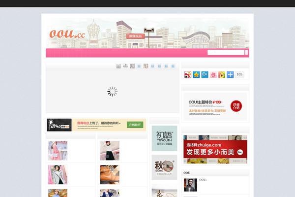Click the pink flower share icon

[x=213, y=75]
